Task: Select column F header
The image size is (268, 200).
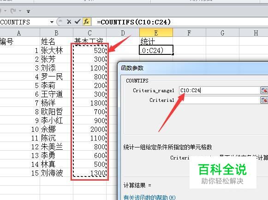Action: [189, 33]
